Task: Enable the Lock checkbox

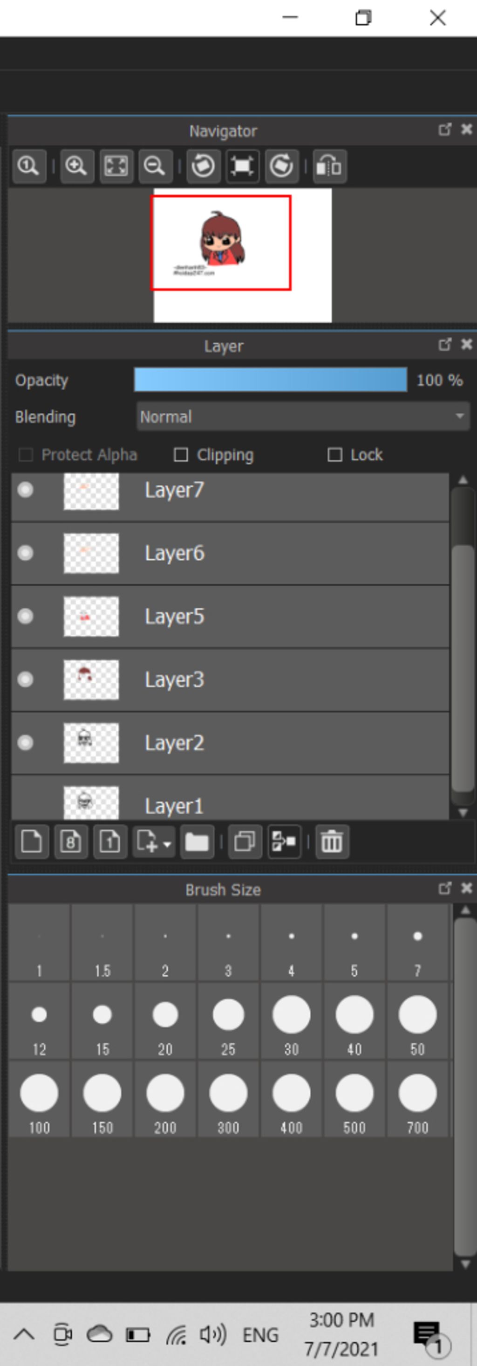Action: [334, 454]
